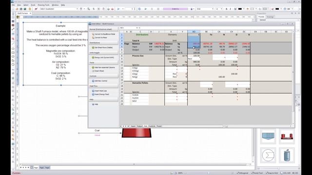The width and height of the screenshot is (312, 175).
Task: Open the Preview tab in Properties panel
Action: coord(261,17)
